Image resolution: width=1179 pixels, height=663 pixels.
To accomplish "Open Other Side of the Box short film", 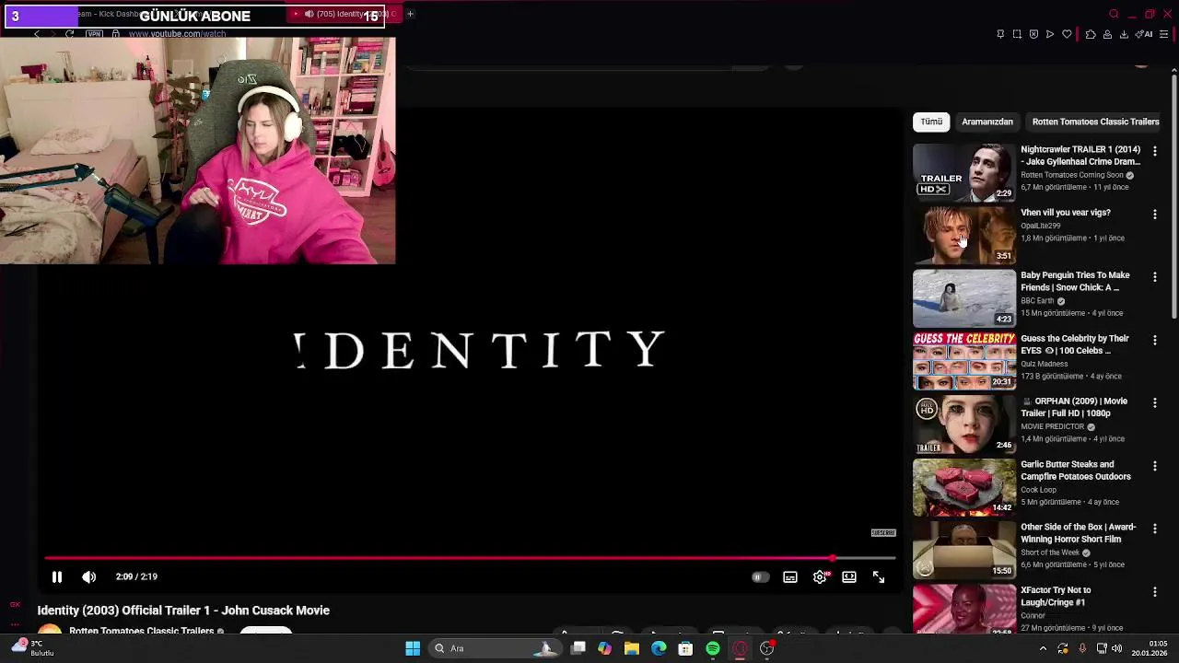I will 1078,533.
